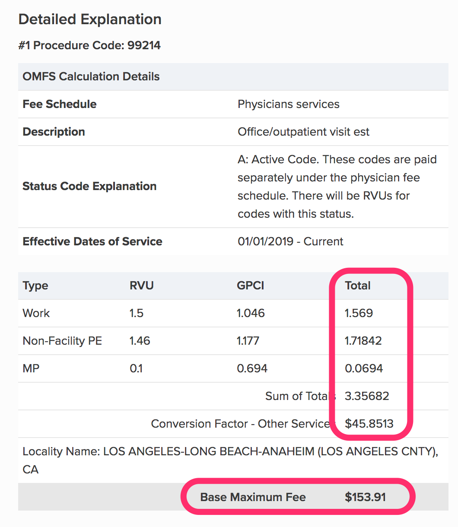Click the RVU column header
The width and height of the screenshot is (458, 527).
[x=142, y=286]
